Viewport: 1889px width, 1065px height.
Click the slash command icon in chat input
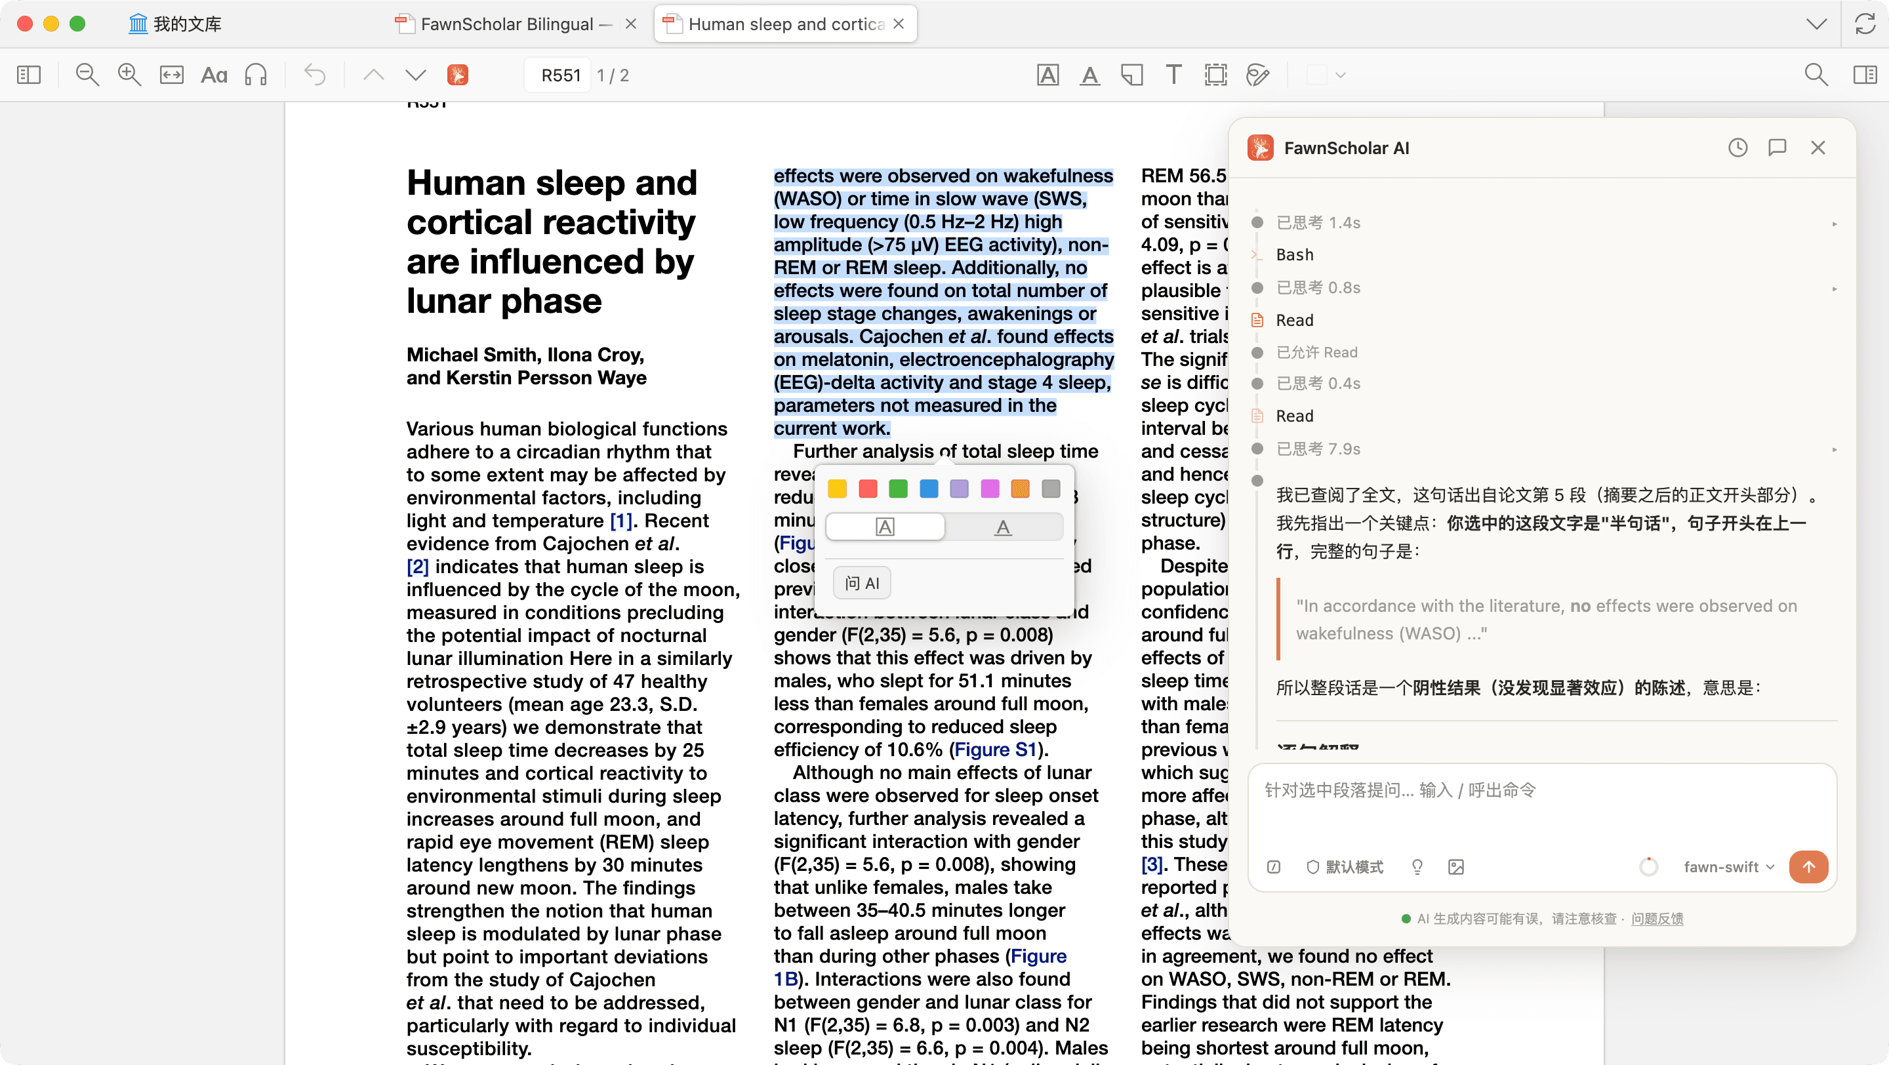(x=1274, y=866)
